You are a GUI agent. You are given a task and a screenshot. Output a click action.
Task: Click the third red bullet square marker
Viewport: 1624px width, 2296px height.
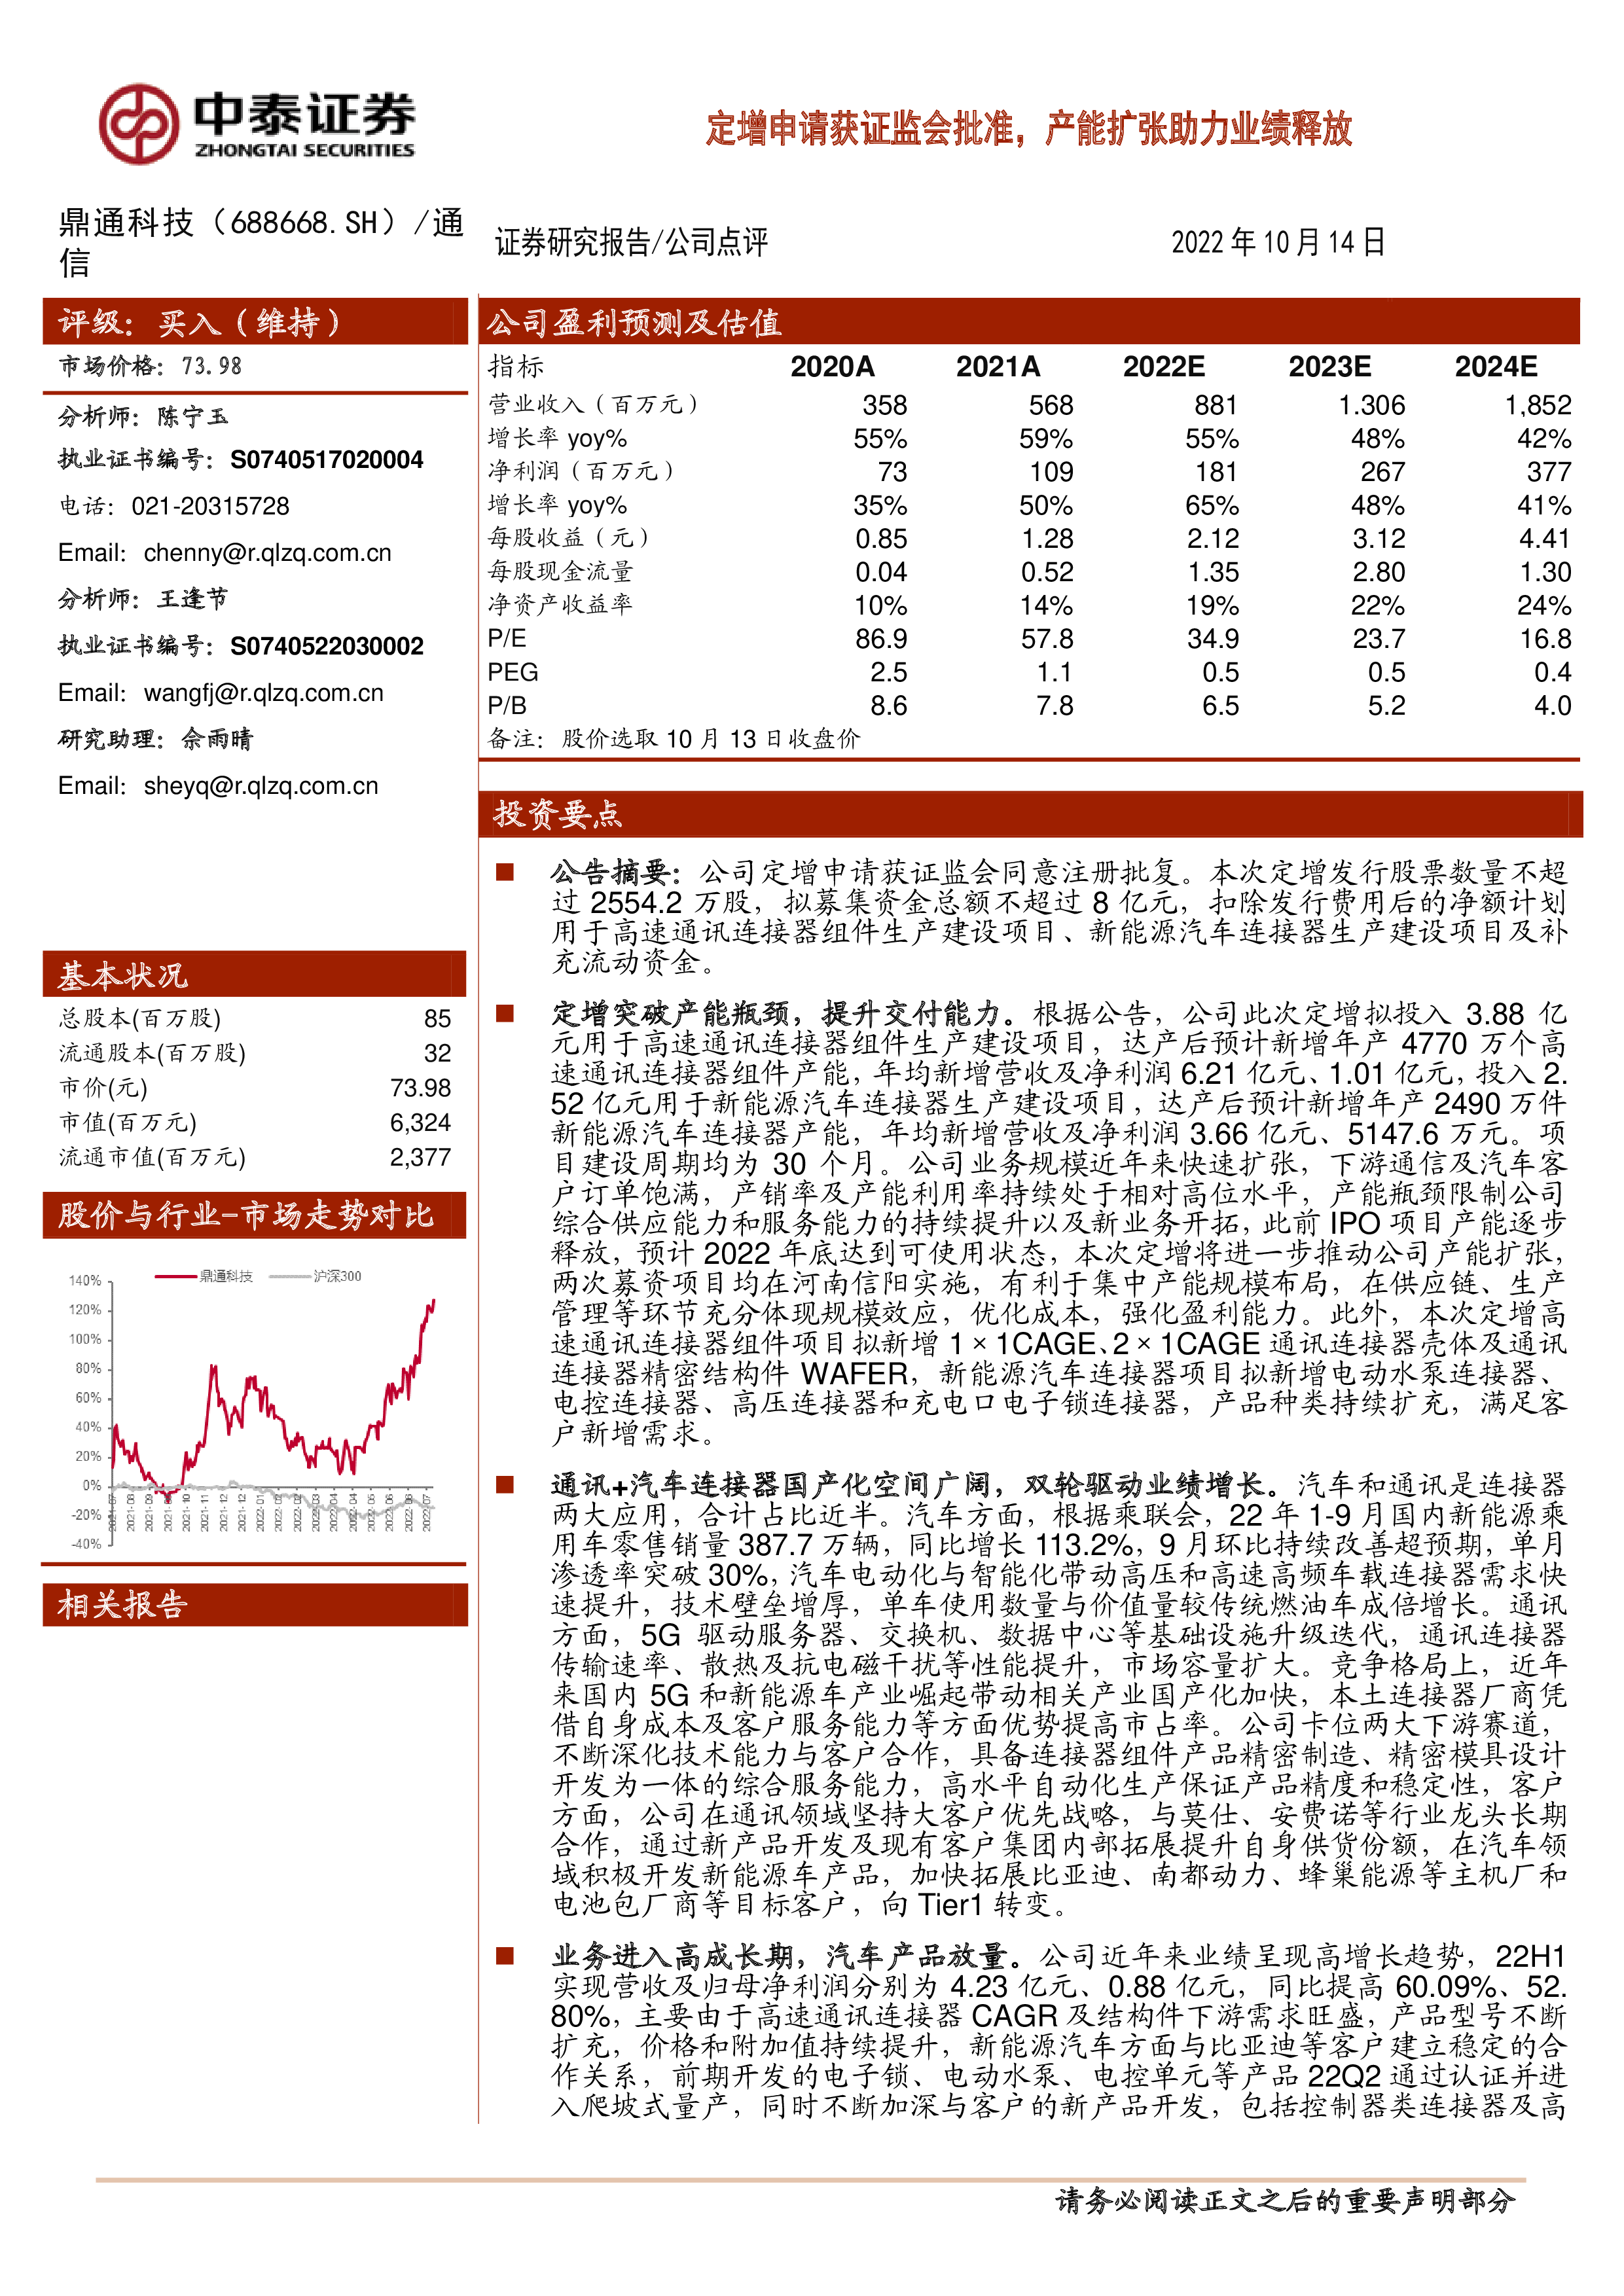[x=505, y=1485]
